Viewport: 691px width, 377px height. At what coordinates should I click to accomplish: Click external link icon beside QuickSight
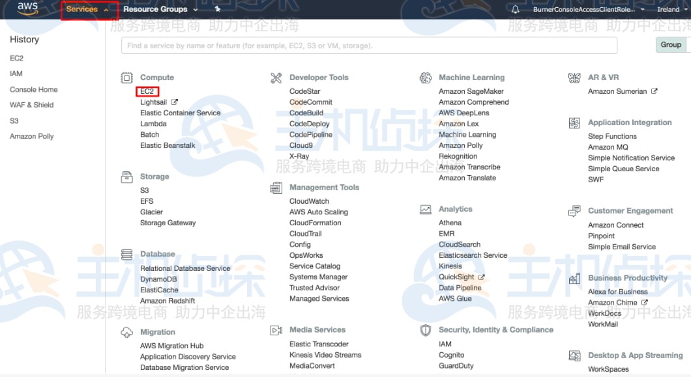(x=481, y=277)
